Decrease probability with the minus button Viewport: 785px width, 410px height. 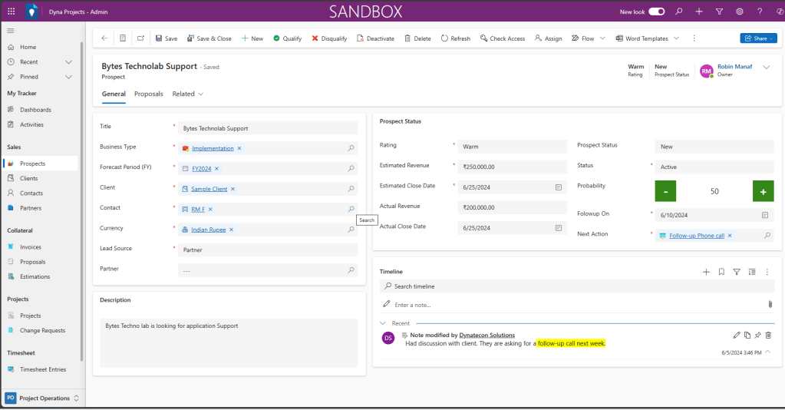665,191
